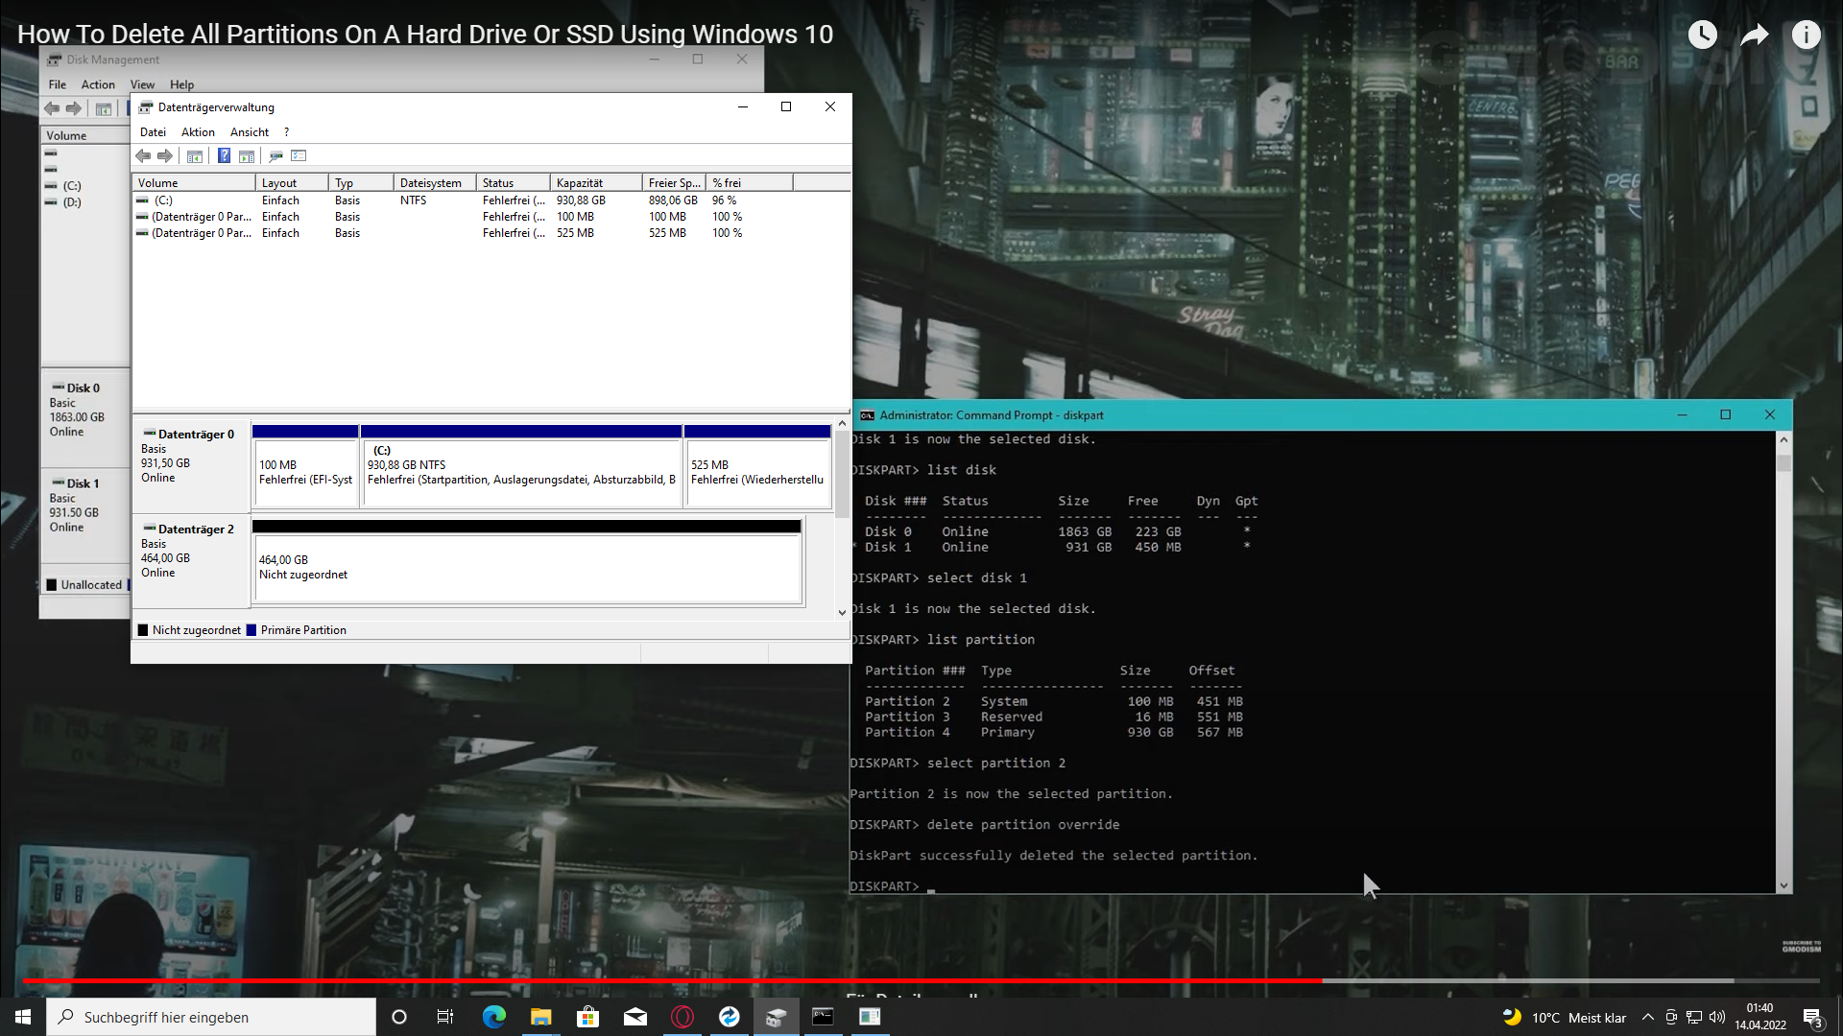Open the Ansicht menu
Screen dimensions: 1843x1036
tap(249, 132)
